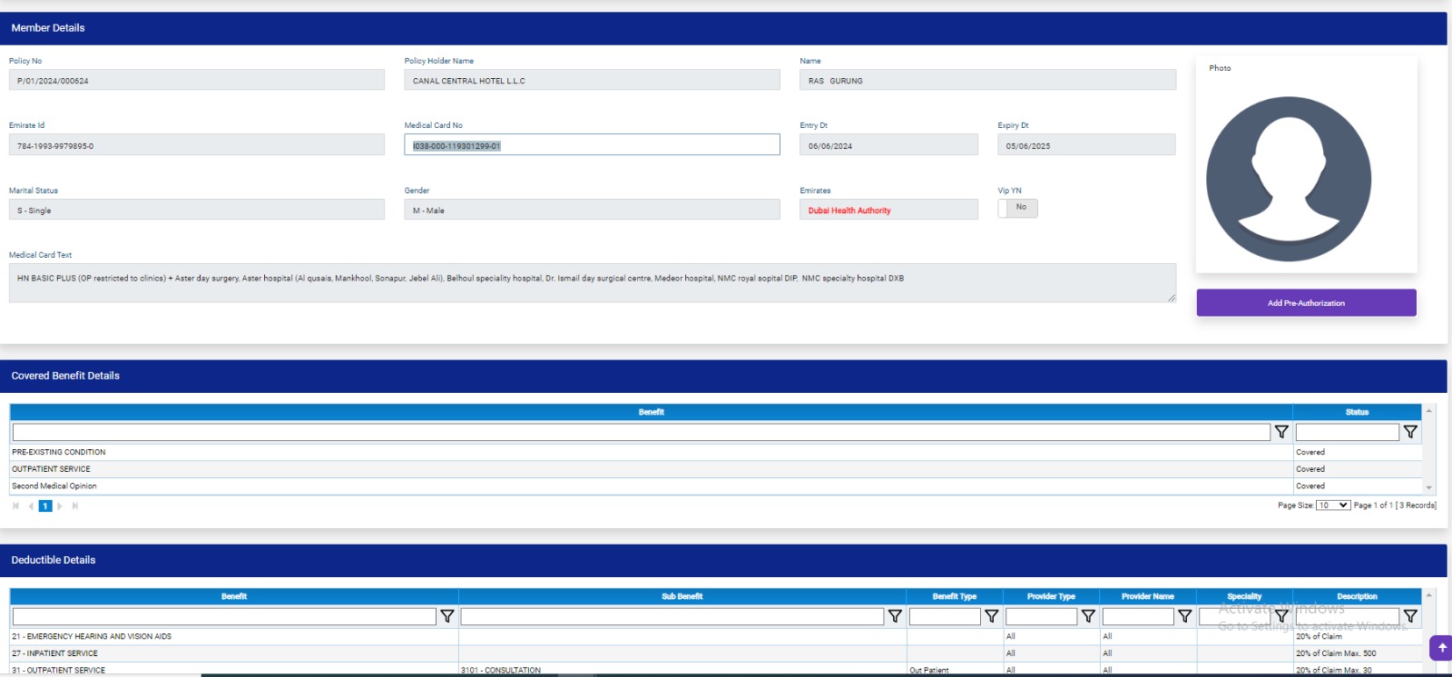
Task: Click the scroll-to-top arrow button
Action: click(x=1441, y=648)
